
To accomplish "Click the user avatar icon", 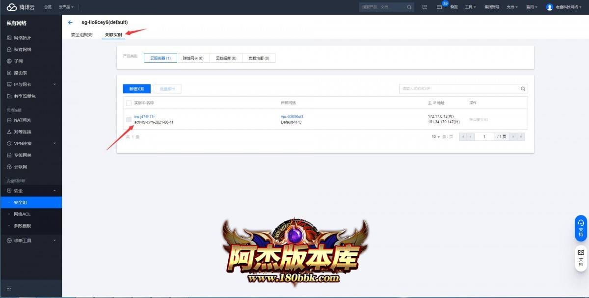I will tap(550, 7).
